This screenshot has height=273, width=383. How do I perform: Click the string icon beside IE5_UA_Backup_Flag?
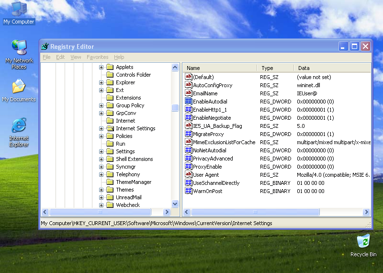[188, 125]
